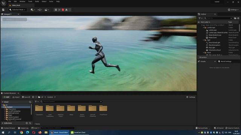Open the quick add content dropdown
The height and width of the screenshot is (135, 241).
(33, 10)
